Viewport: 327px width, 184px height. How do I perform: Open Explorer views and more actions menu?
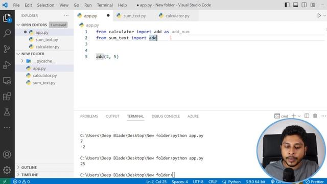(x=66, y=15)
